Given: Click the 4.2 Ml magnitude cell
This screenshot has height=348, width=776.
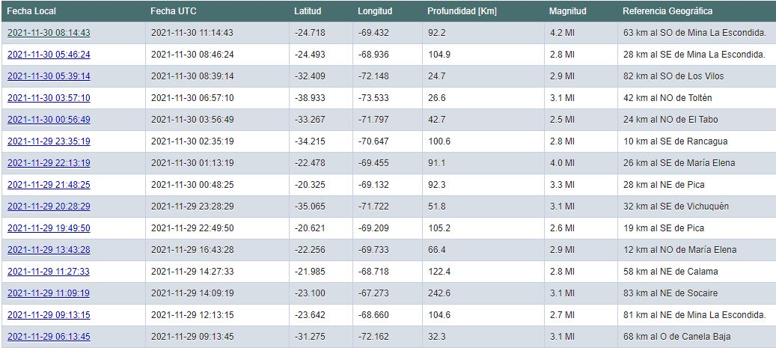Looking at the screenshot, I should [561, 33].
